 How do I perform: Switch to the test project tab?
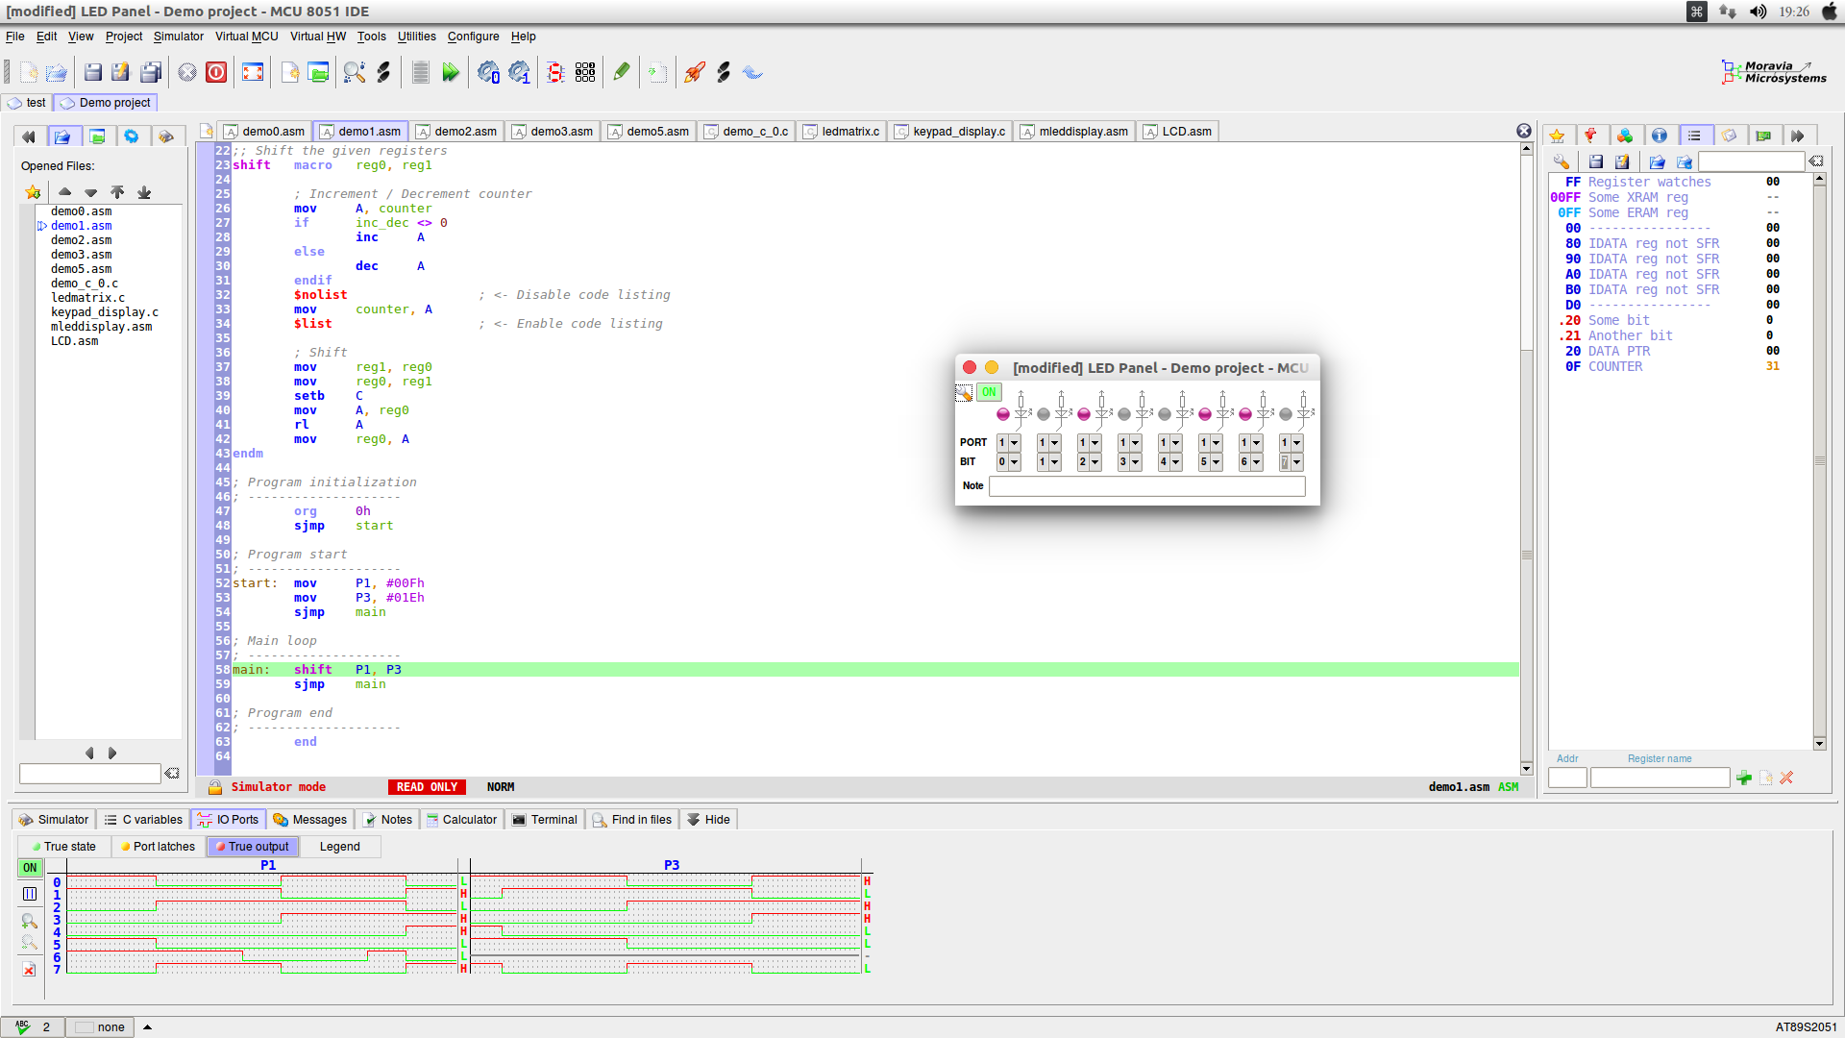coord(27,103)
